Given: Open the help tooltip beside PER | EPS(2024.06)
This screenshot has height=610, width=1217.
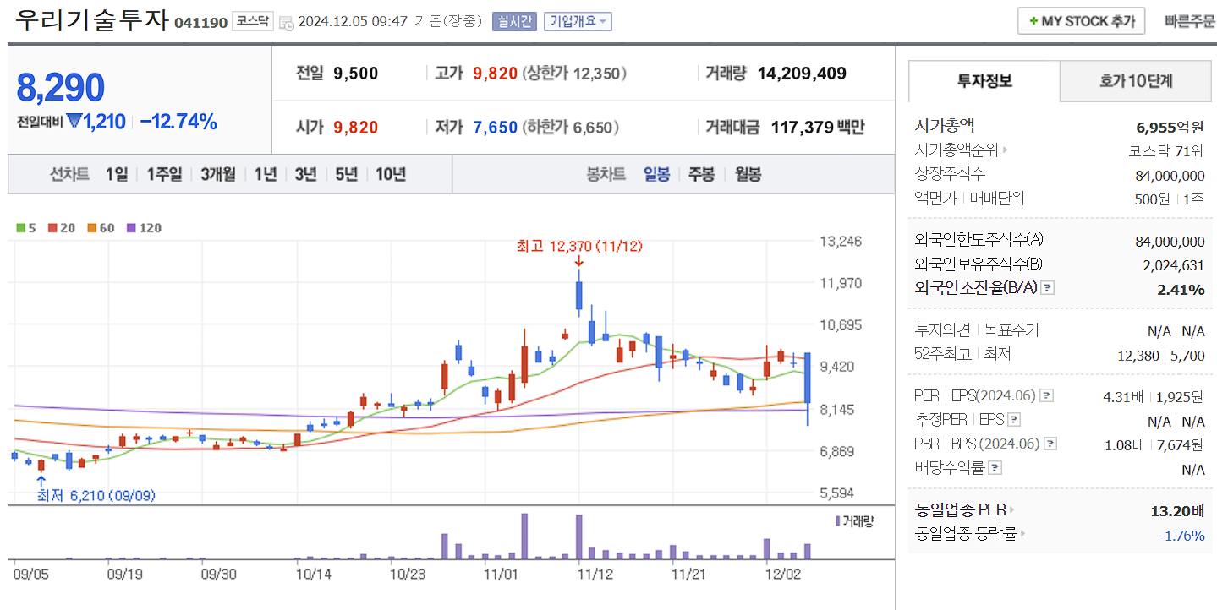Looking at the screenshot, I should [x=1045, y=395].
